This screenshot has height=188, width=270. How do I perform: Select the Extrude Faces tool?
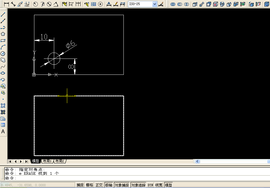pos(195,4)
